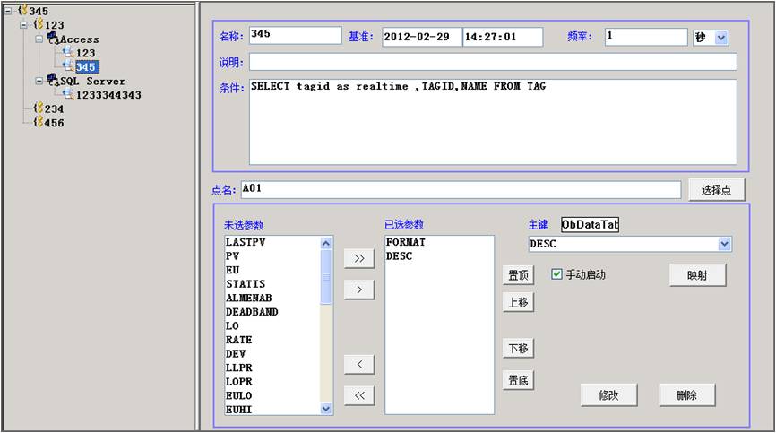This screenshot has width=776, height=433.
Task: Select the Access database node
Action: coord(79,39)
